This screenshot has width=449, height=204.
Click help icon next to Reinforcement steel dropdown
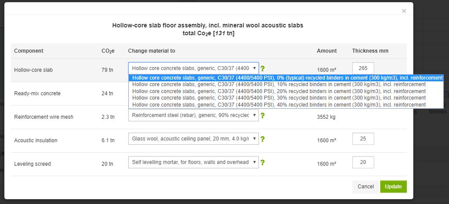[262, 116]
